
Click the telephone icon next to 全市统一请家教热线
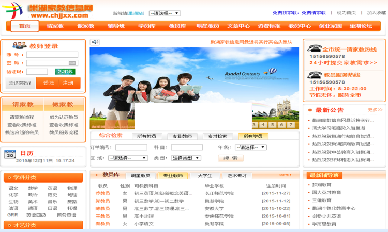314,48
